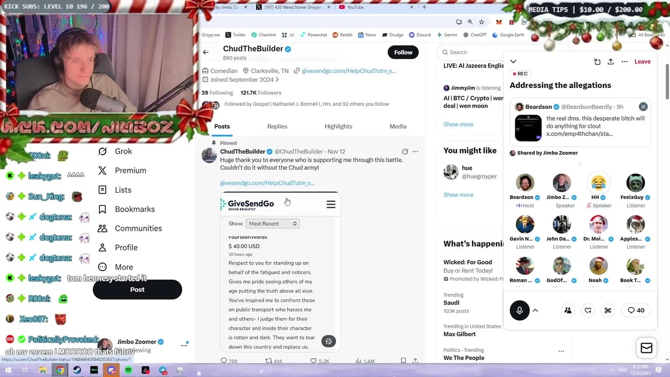Open the Windows Start menu
Screen dimensions: 670x377
[8, 371]
